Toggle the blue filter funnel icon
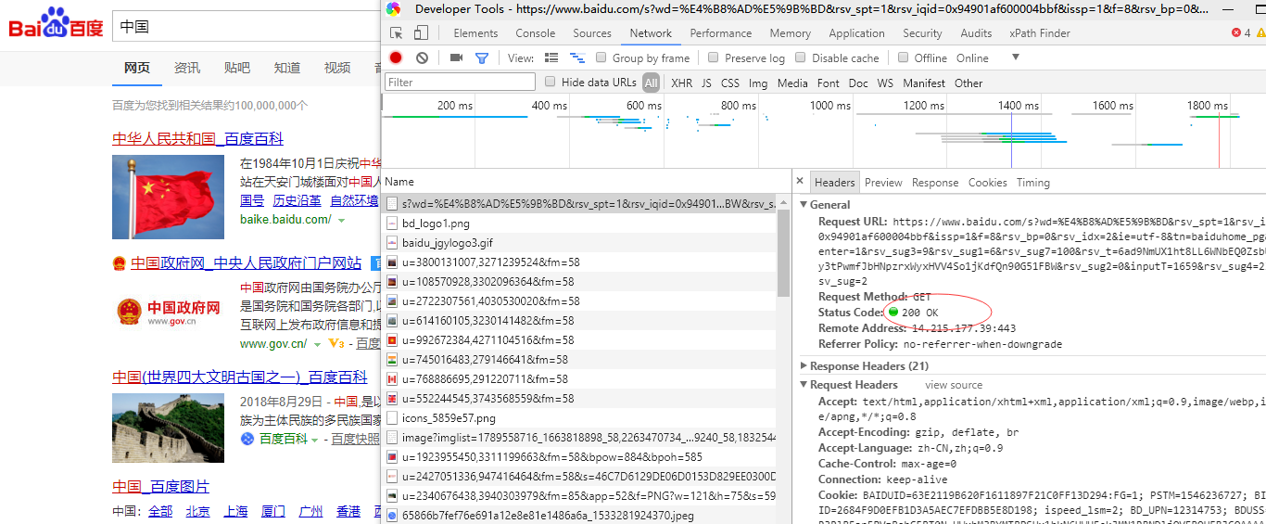The height and width of the screenshot is (524, 1266). tap(482, 58)
